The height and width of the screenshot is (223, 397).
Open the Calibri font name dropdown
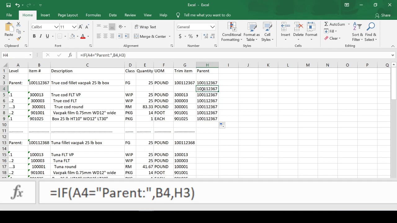coord(56,27)
